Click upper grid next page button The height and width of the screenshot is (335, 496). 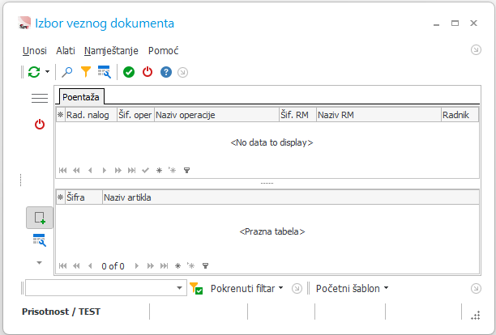(x=118, y=171)
